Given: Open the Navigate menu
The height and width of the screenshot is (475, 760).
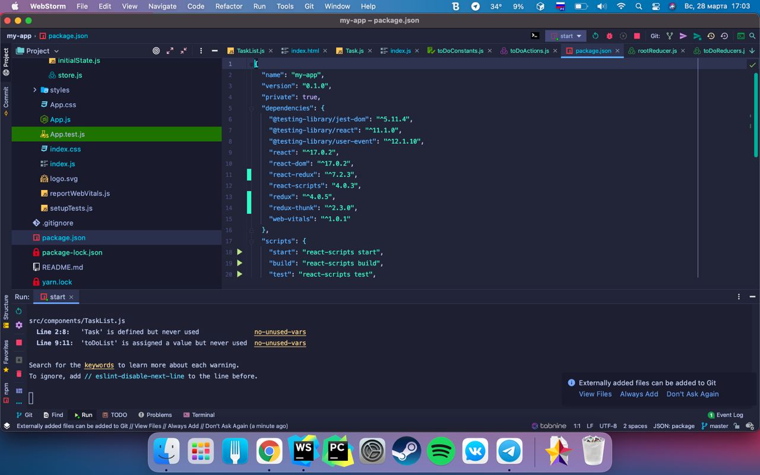Looking at the screenshot, I should [162, 6].
